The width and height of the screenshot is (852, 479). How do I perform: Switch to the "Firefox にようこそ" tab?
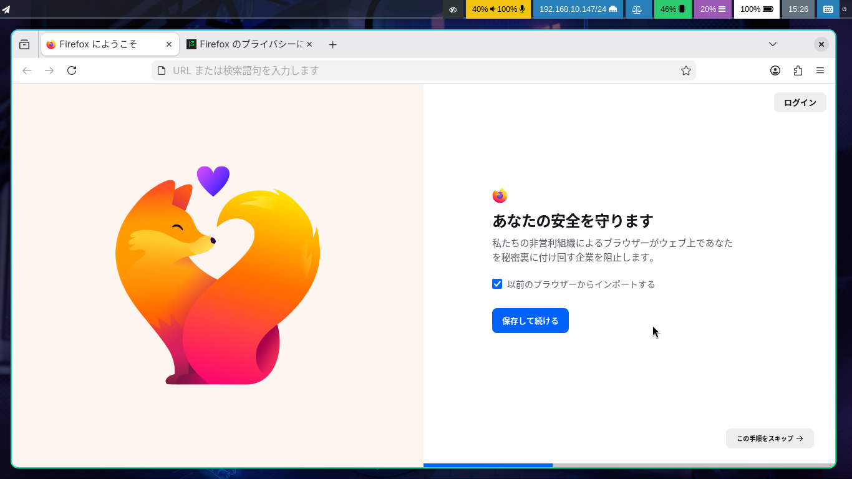click(110, 44)
